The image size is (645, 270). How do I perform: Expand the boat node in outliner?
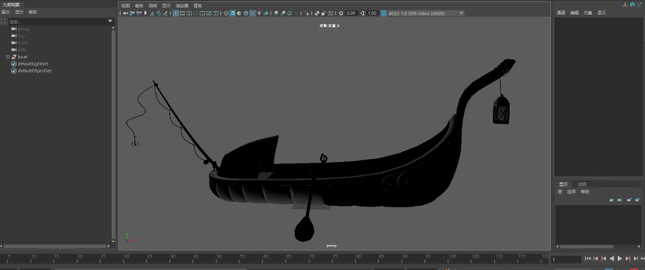pos(7,57)
